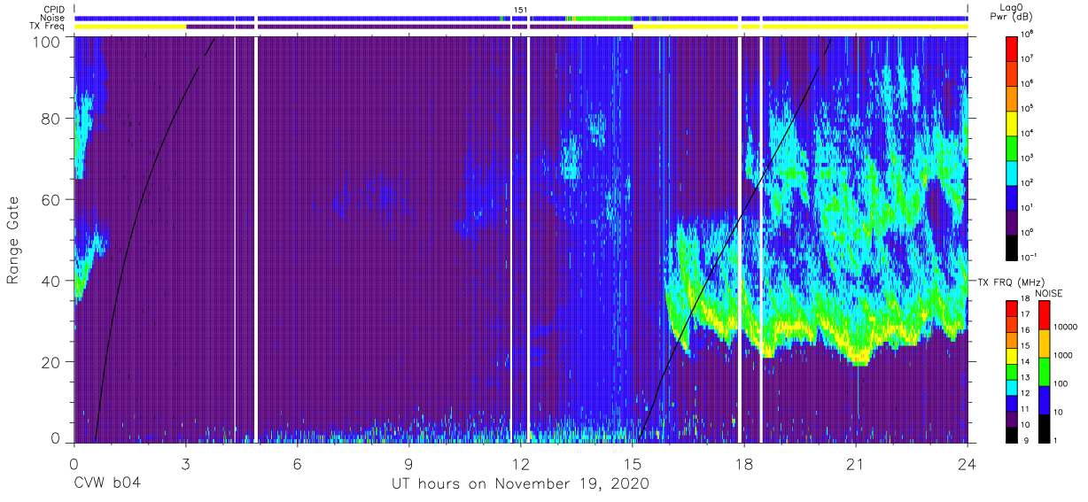The height and width of the screenshot is (502, 1088).
Task: Click the 10^-1 tick label on power colorbar
Action: tap(1029, 257)
